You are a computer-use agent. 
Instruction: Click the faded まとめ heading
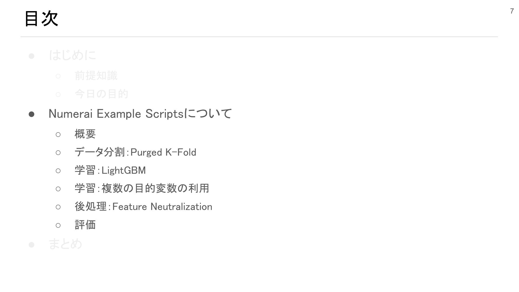pyautogui.click(x=65, y=244)
